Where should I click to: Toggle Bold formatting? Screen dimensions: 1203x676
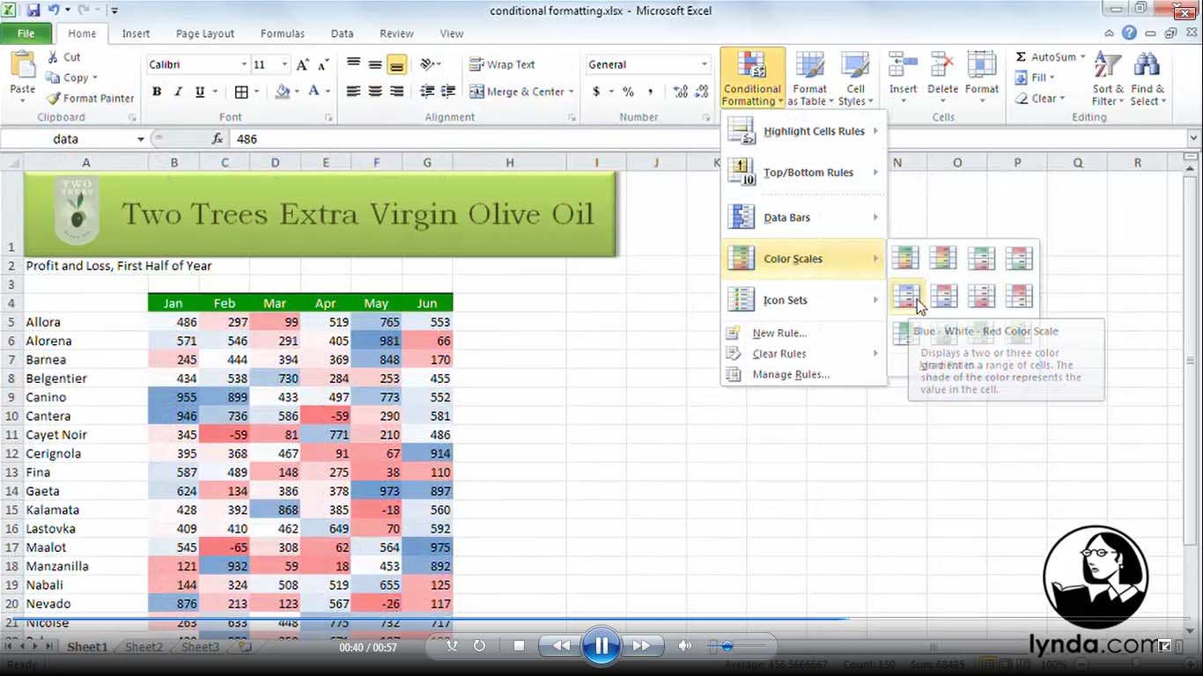point(157,92)
